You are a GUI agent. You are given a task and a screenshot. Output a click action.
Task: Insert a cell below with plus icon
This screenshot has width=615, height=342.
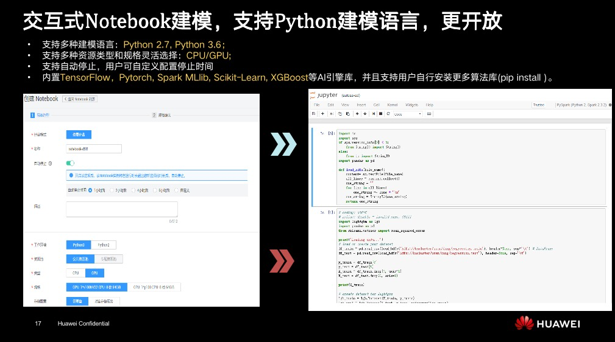point(322,114)
